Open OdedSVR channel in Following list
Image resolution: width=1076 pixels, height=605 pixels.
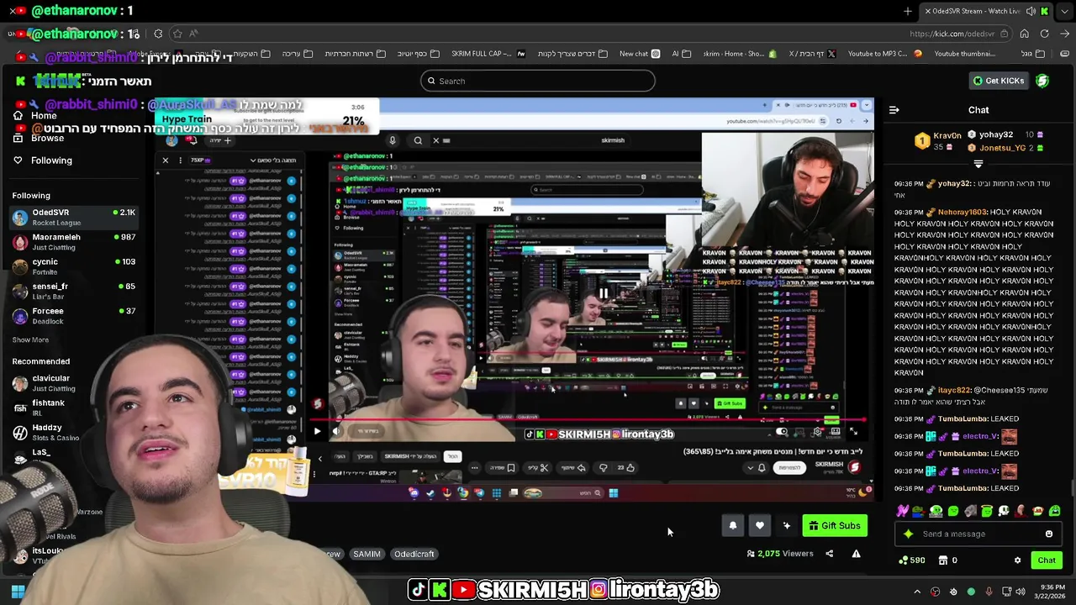pyautogui.click(x=73, y=217)
